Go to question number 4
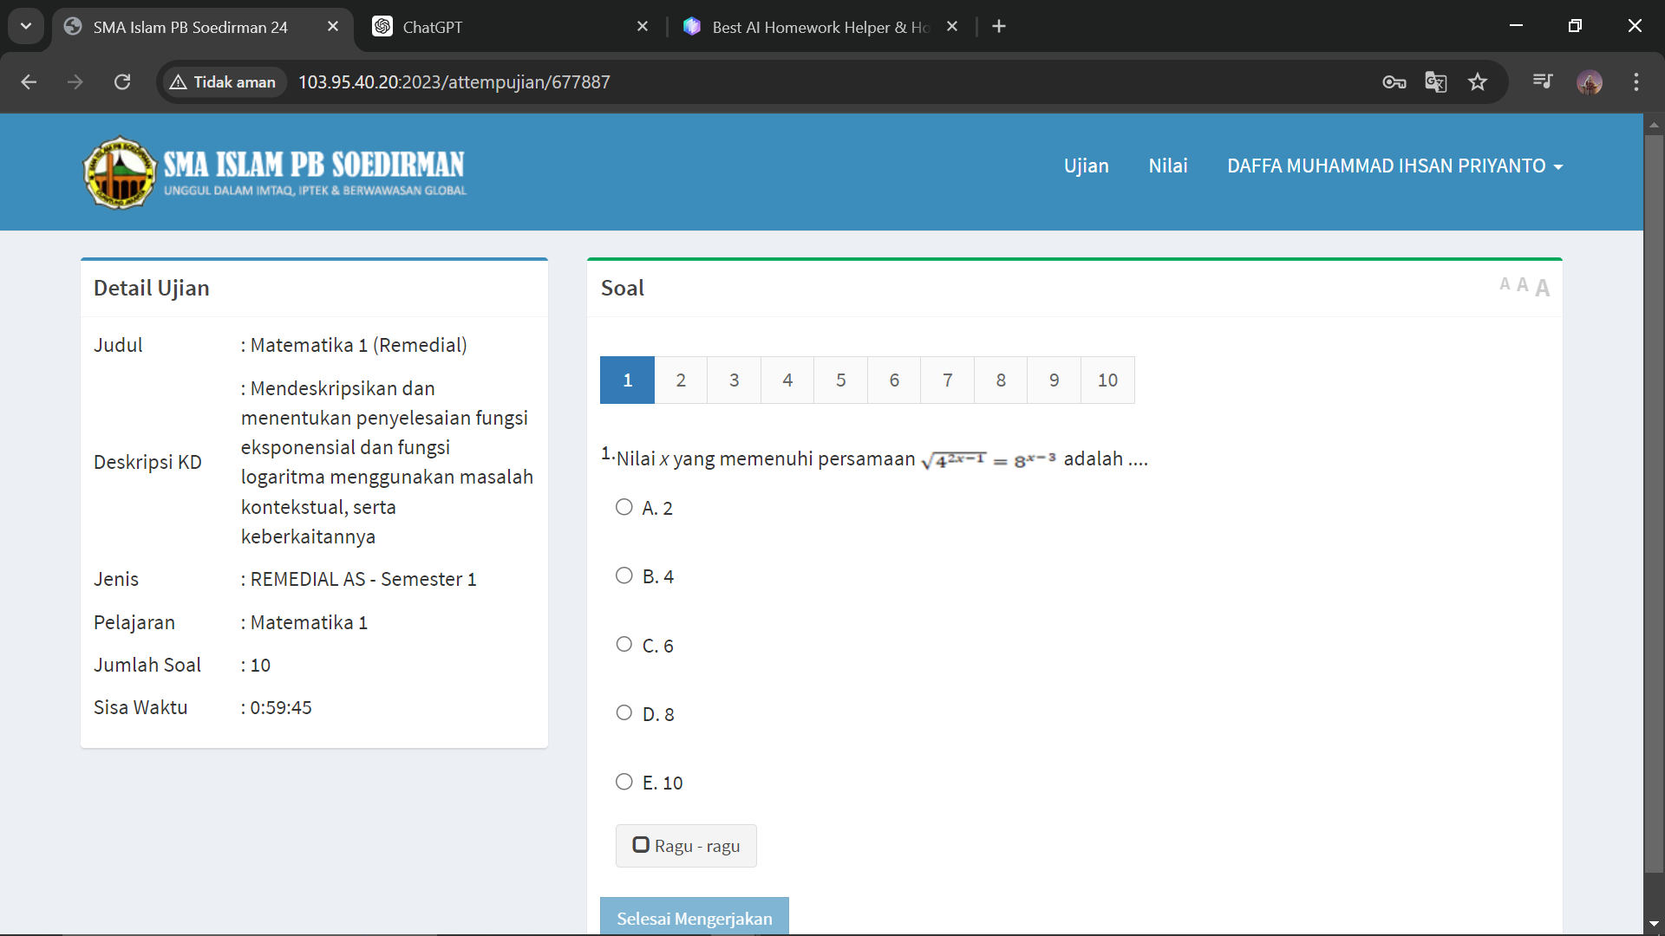 click(787, 380)
